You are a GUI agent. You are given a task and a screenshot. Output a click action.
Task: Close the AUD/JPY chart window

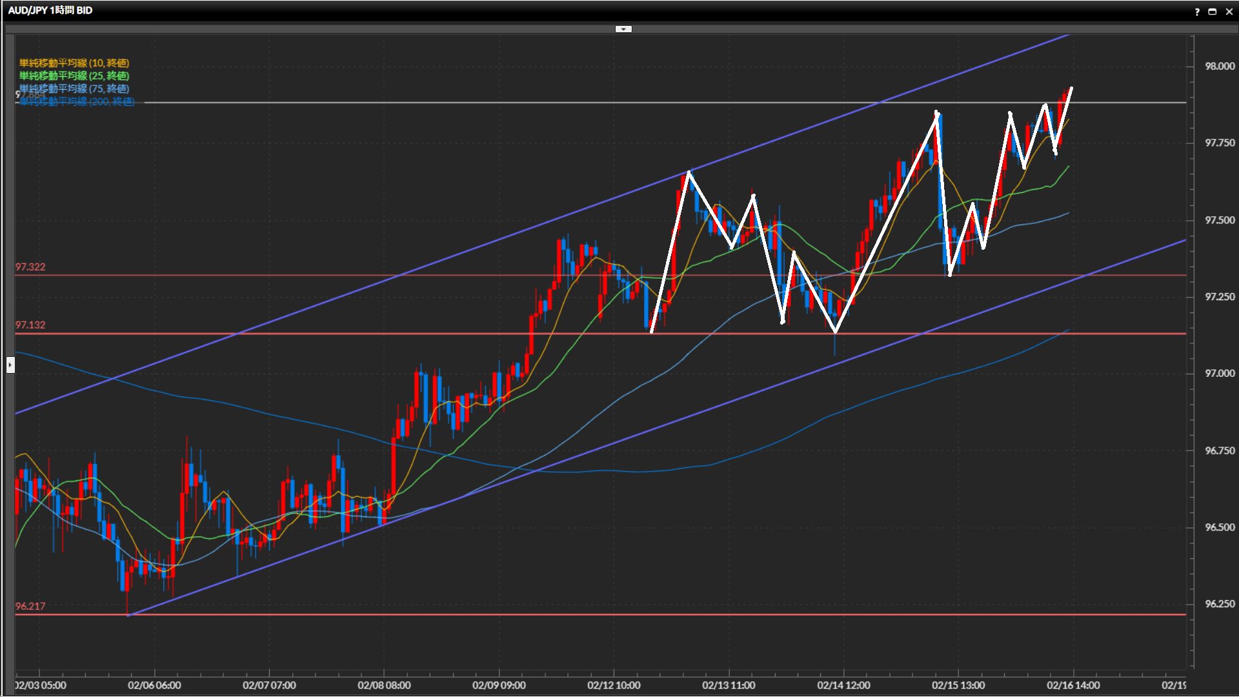[x=1229, y=12]
